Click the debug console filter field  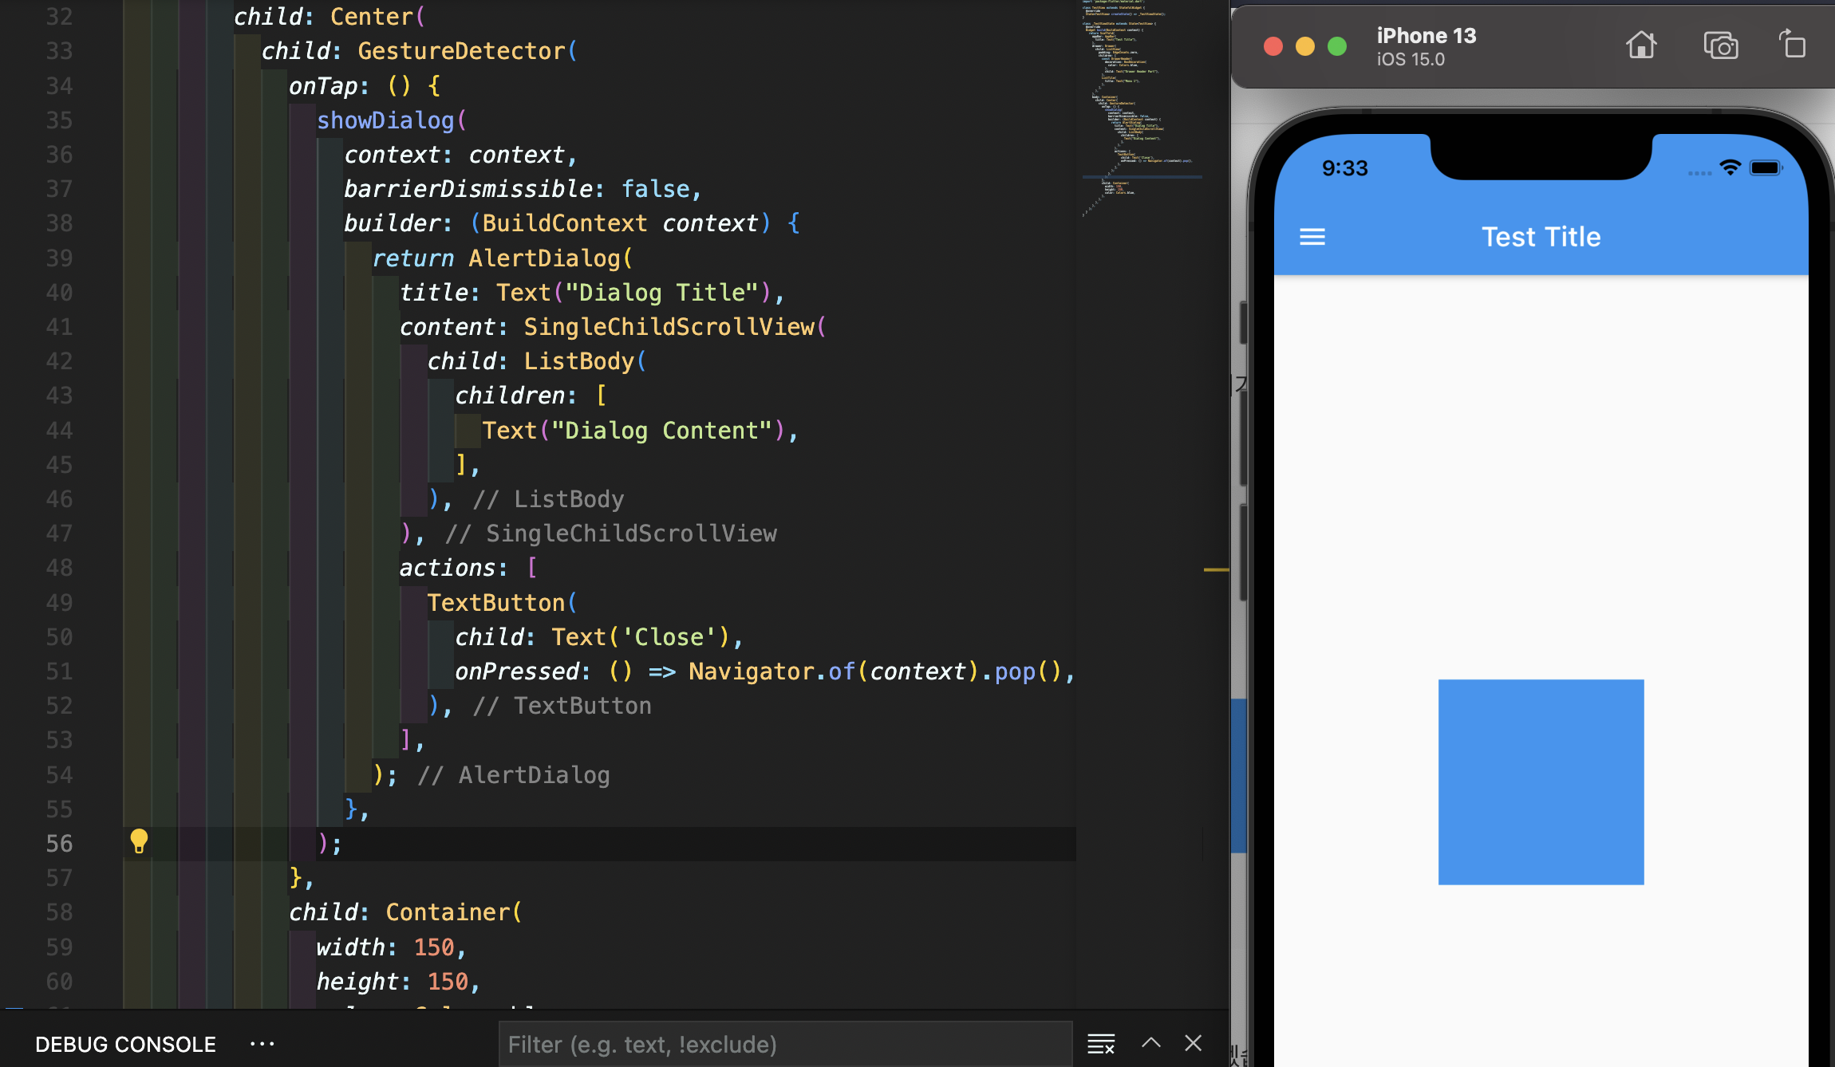tap(785, 1044)
